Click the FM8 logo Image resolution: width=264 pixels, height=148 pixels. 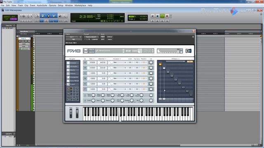click(74, 51)
